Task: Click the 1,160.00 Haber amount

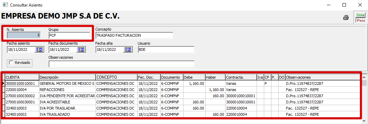Action: (x=215, y=89)
